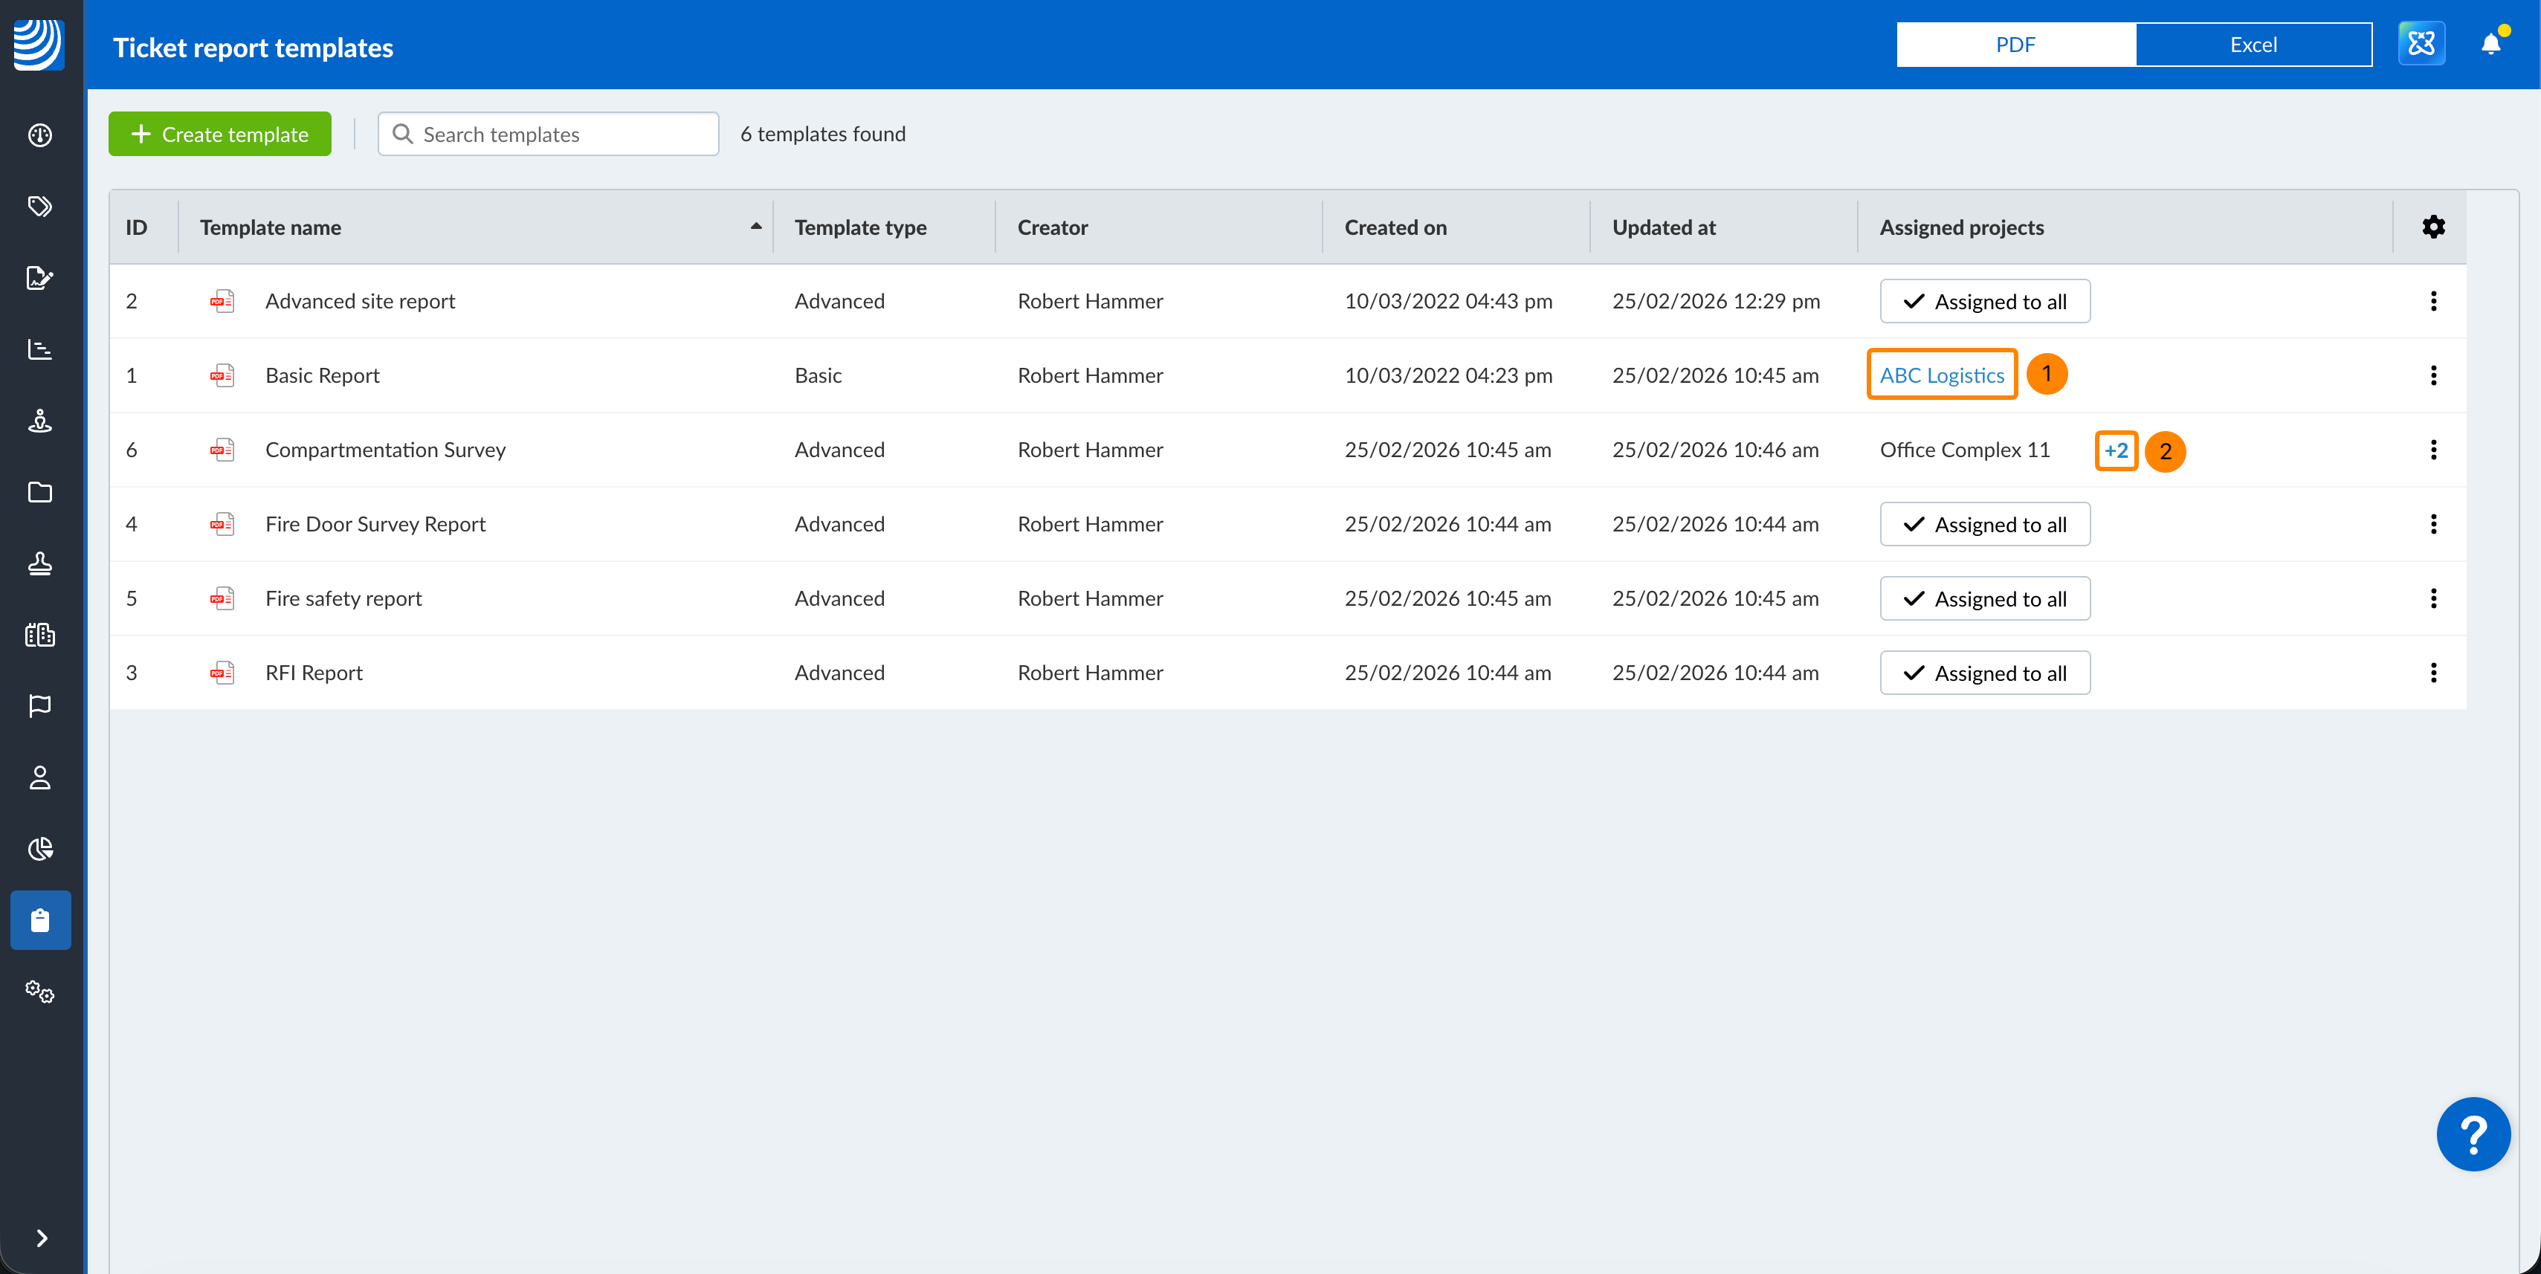Open the ABC Logistics project link
This screenshot has height=1274, width=2541.
coord(1941,375)
